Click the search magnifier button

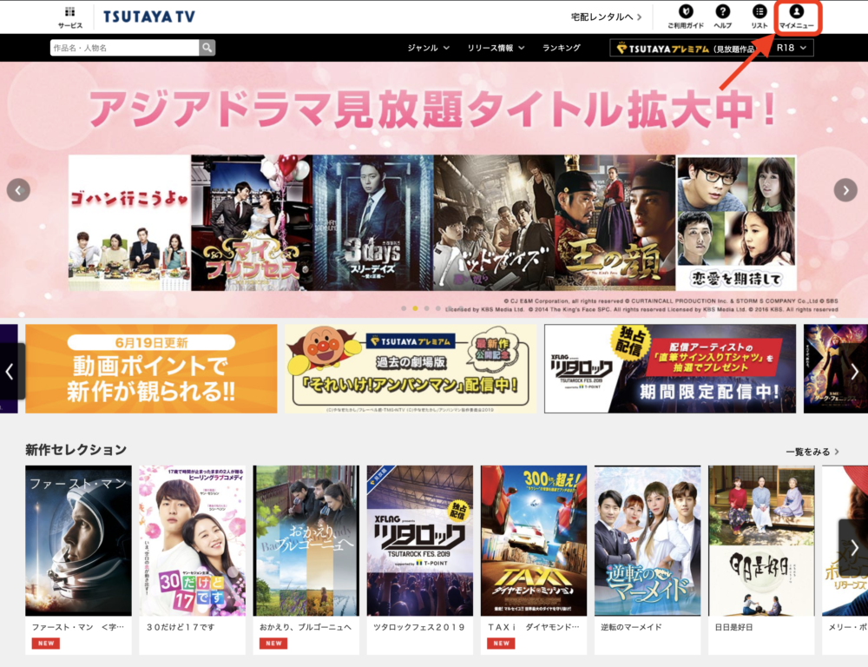[207, 48]
